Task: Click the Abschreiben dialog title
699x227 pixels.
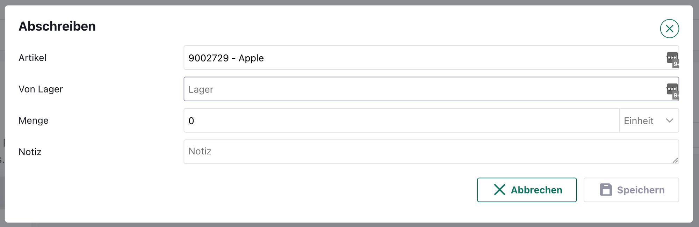Action: point(57,27)
